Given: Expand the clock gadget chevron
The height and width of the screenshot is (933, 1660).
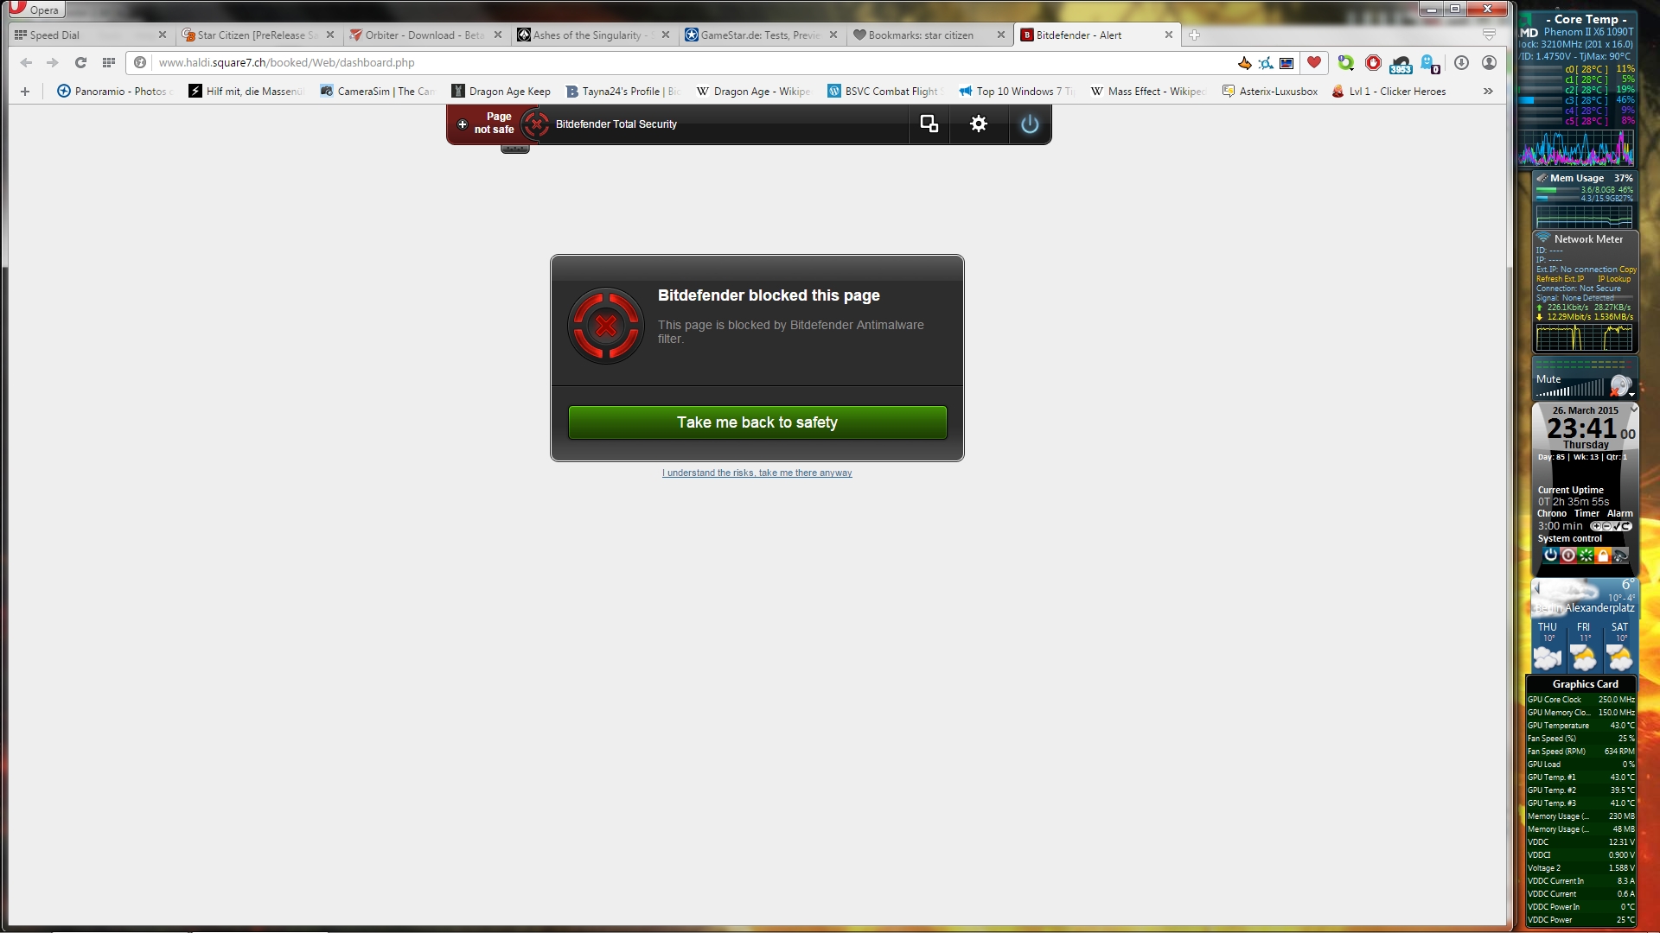Looking at the screenshot, I should pos(1633,408).
